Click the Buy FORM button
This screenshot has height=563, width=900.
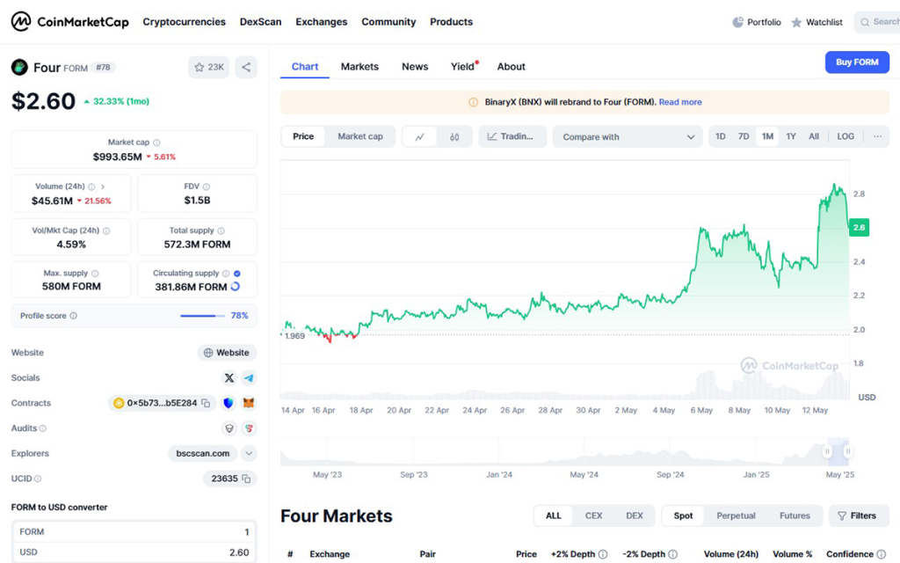click(x=857, y=62)
